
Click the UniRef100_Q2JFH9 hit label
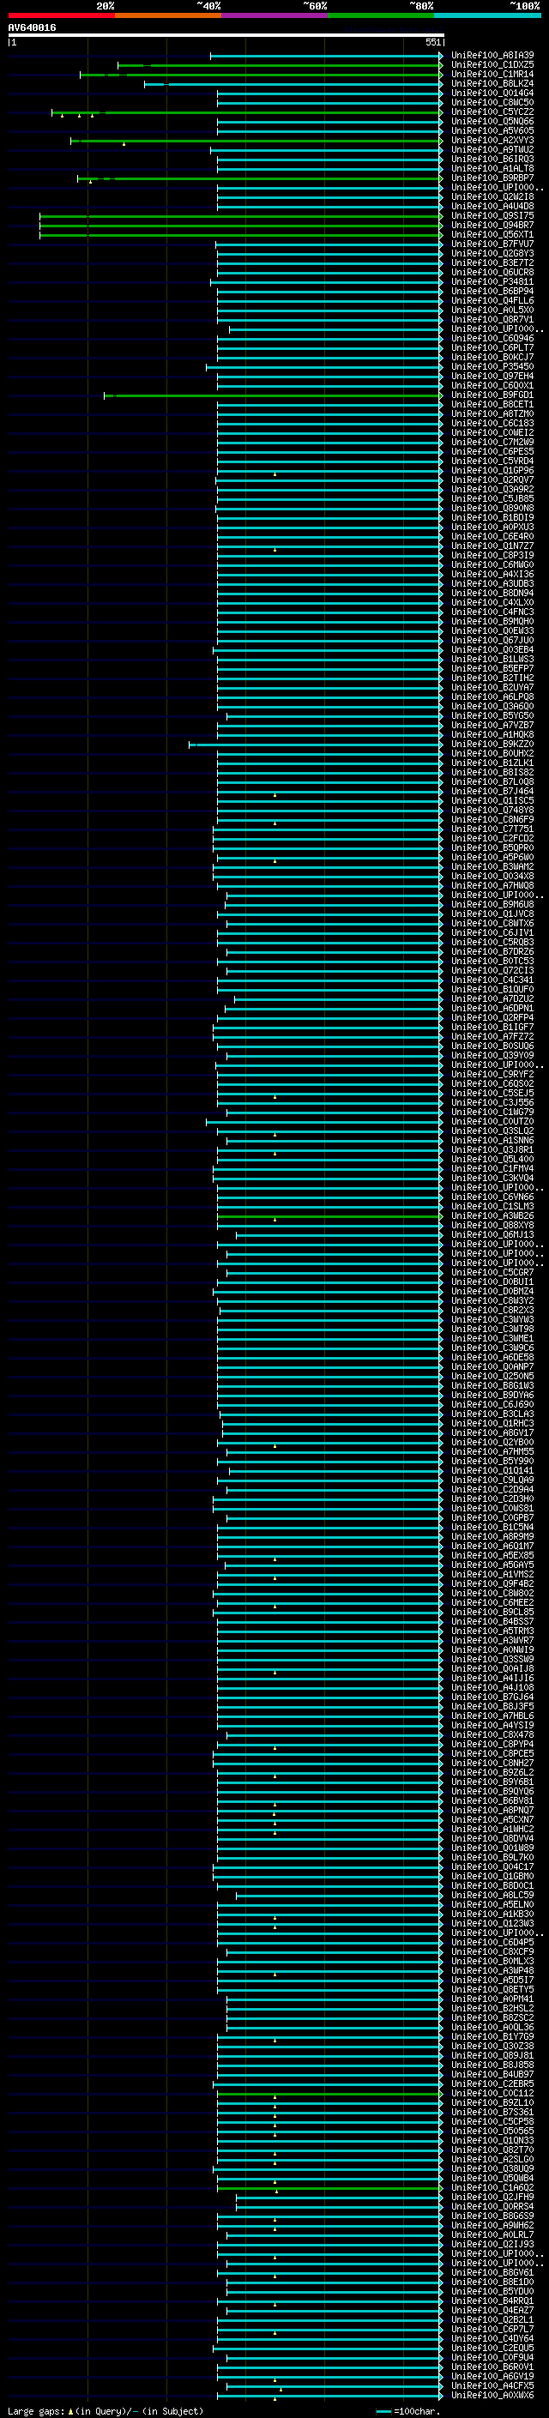pyautogui.click(x=492, y=2198)
